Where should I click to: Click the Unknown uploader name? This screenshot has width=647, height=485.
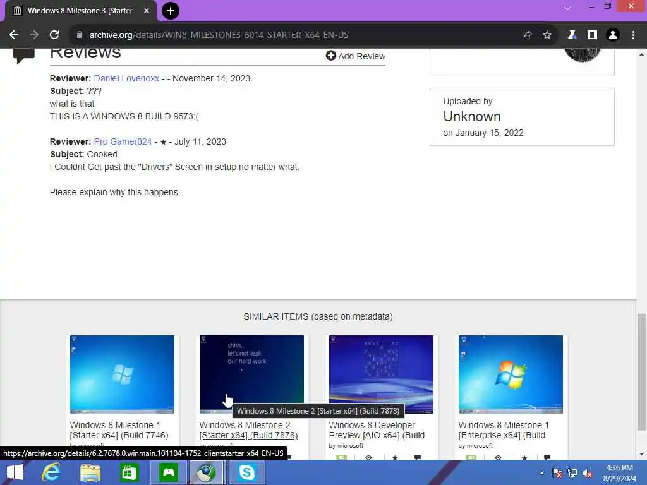(472, 117)
